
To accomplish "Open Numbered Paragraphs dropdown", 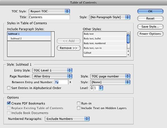I will pyautogui.click(x=67, y=119).
